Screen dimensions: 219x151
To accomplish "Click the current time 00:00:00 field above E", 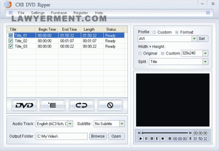I will click(x=200, y=133).
